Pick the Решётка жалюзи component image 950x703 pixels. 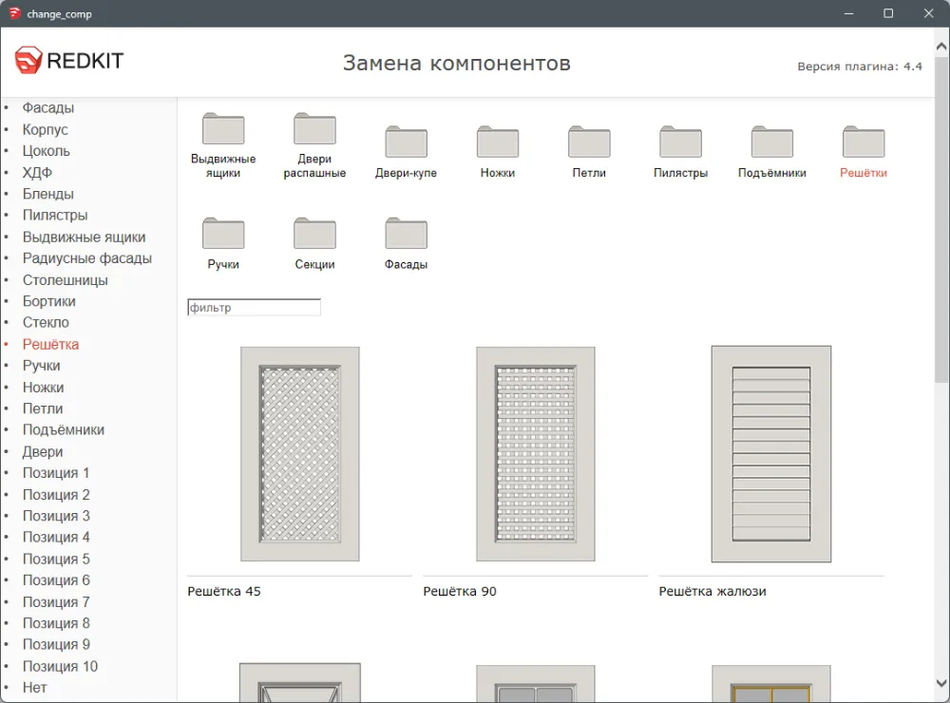click(770, 454)
